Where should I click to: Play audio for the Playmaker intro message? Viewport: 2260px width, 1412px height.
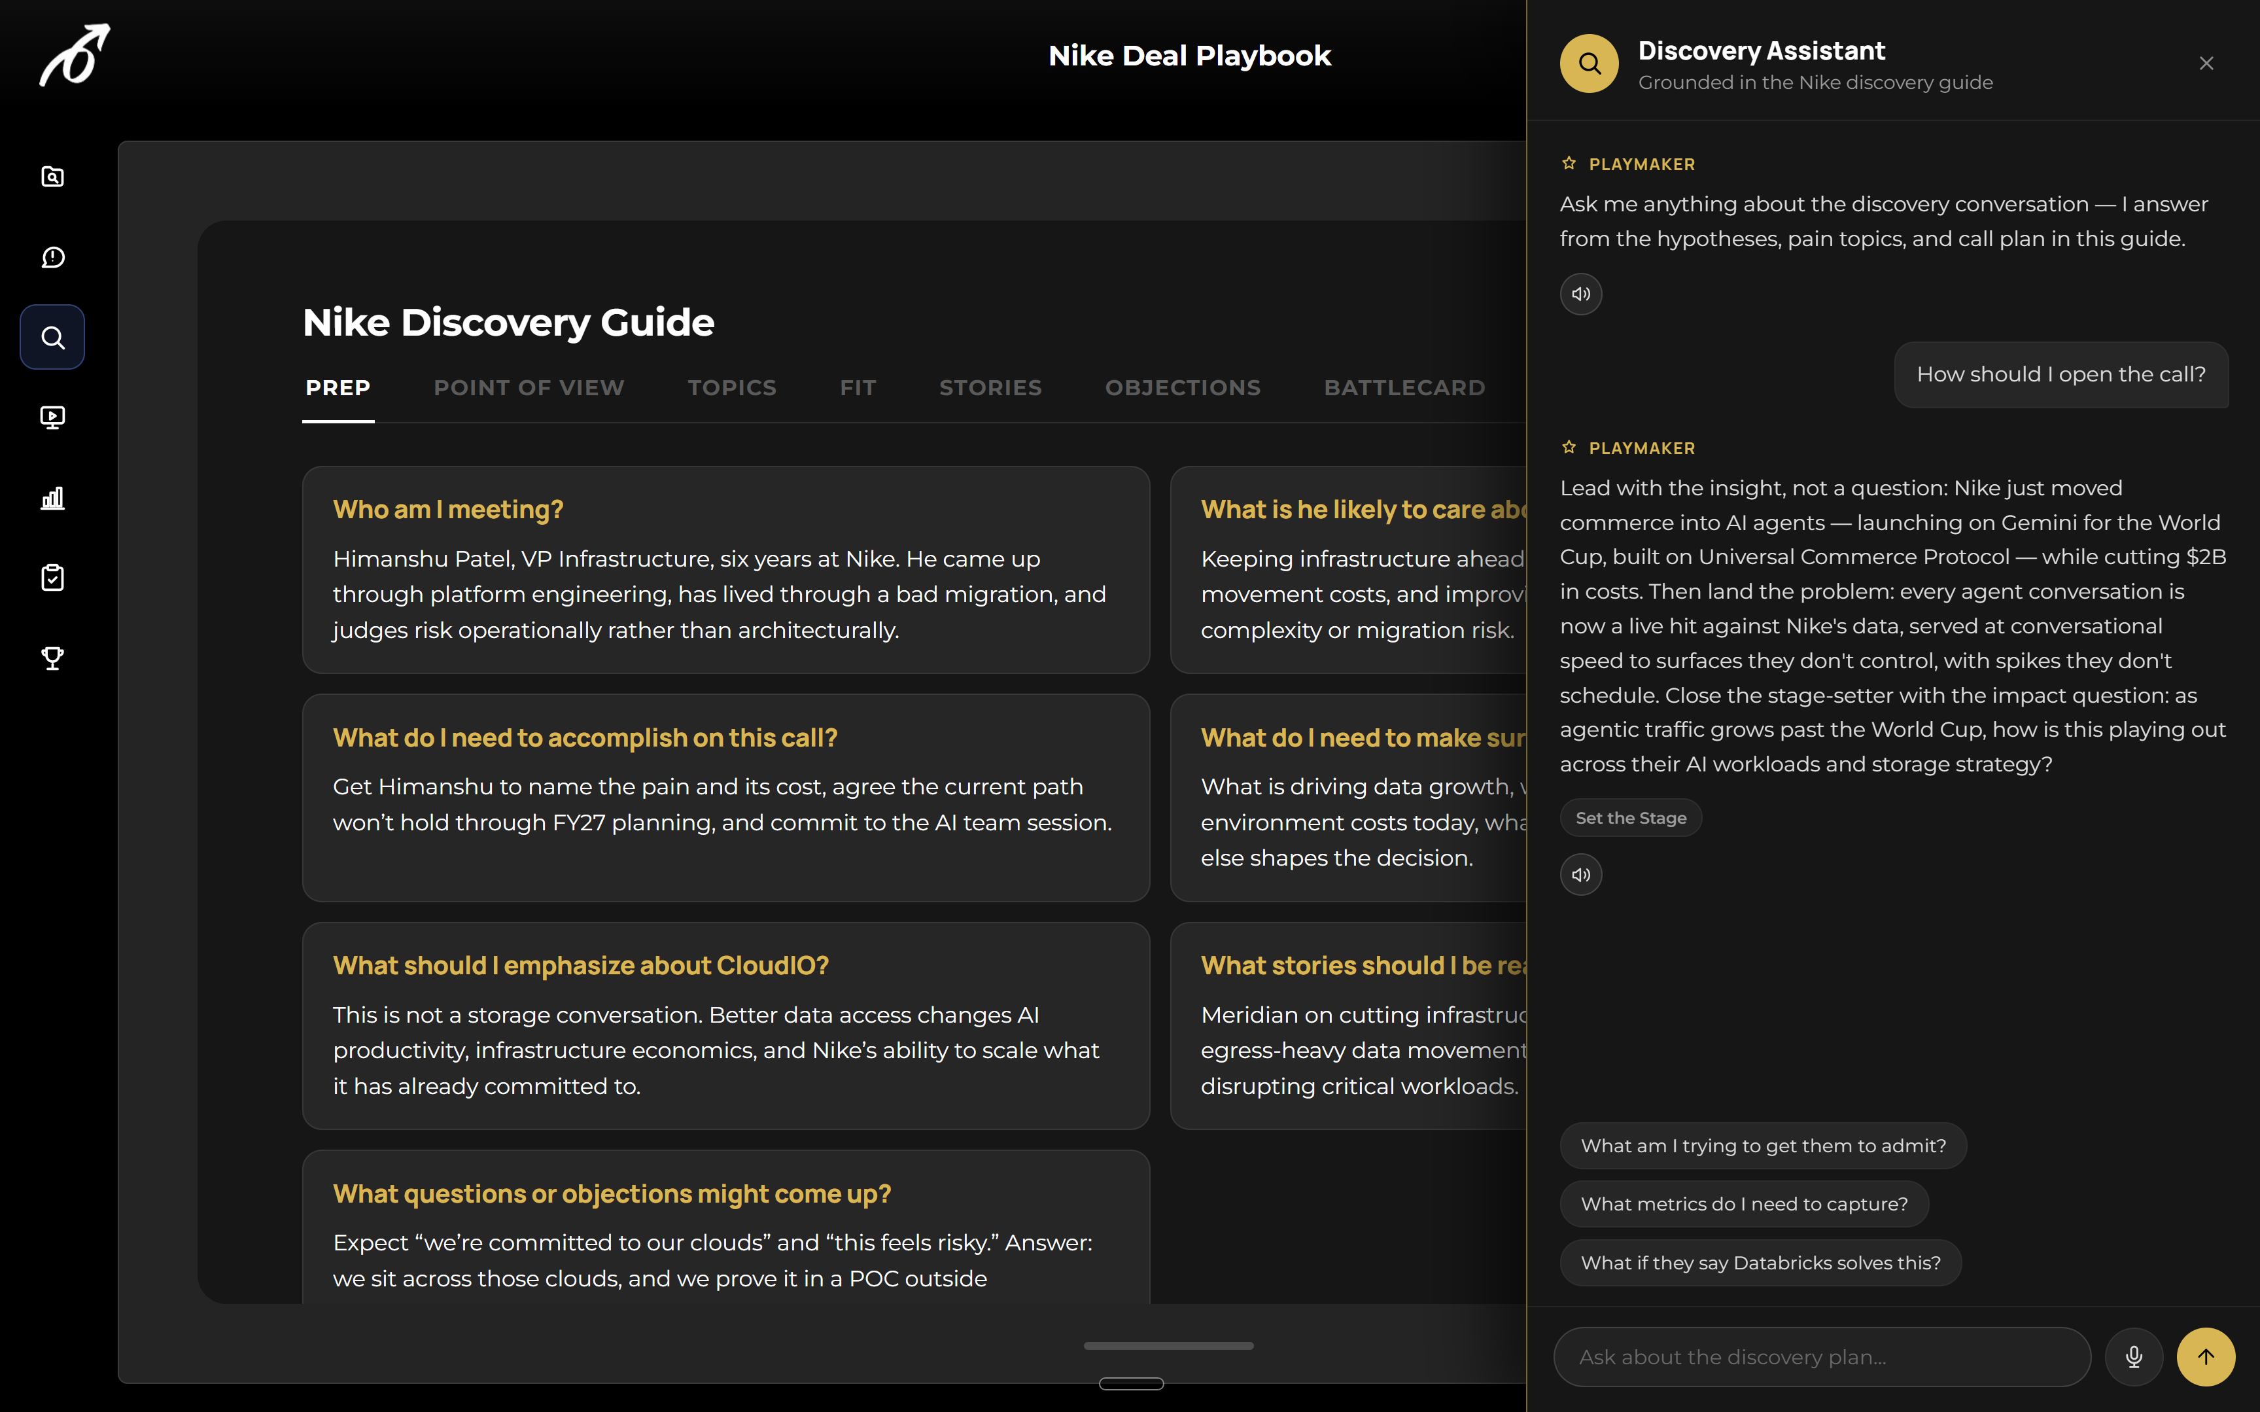click(1580, 294)
